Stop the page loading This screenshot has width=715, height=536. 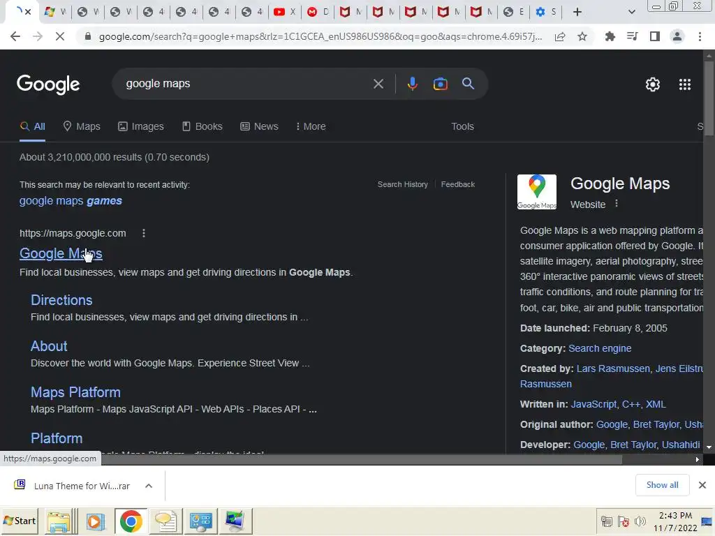(60, 36)
